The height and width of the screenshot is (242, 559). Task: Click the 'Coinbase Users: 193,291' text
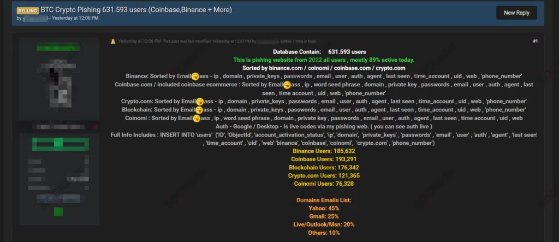[324, 159]
